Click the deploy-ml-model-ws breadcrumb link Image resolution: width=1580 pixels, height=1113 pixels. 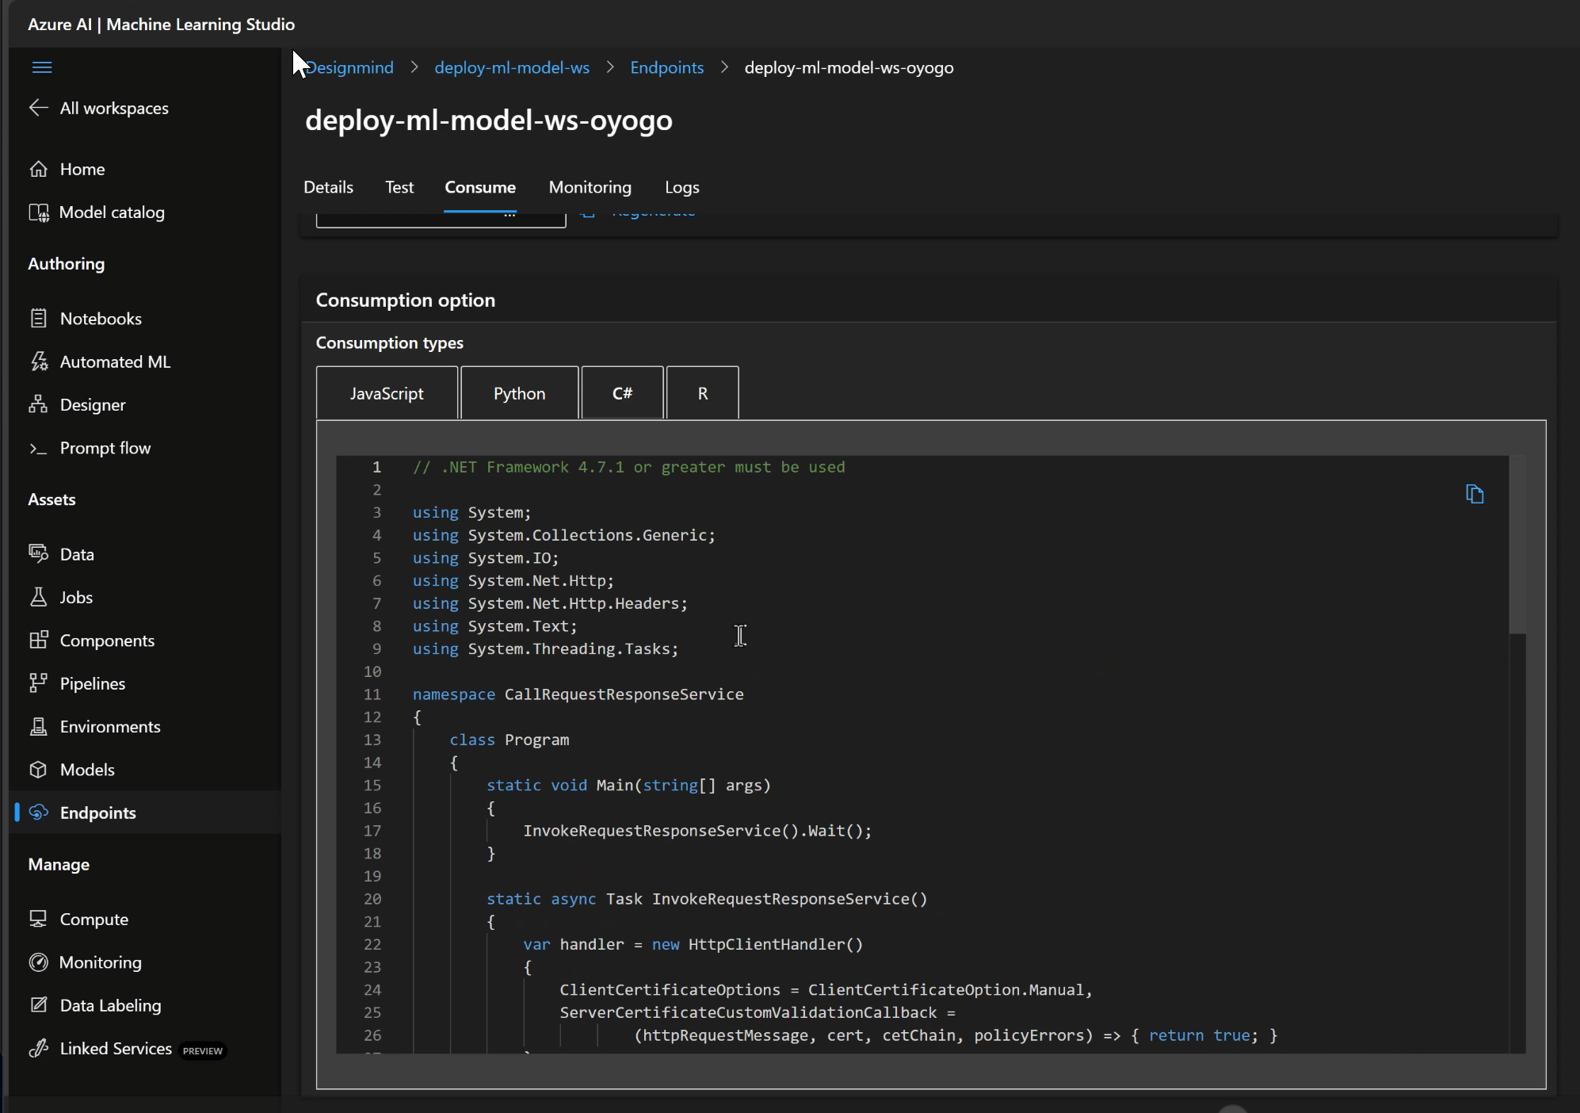click(512, 68)
